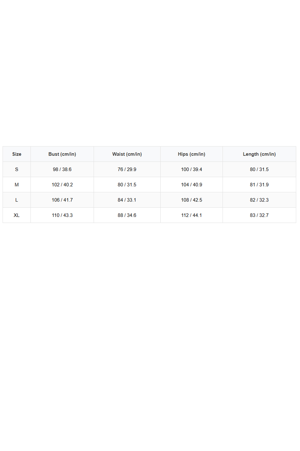Click bust value 106 / 41.7
The width and height of the screenshot is (300, 451).
pyautogui.click(x=62, y=200)
